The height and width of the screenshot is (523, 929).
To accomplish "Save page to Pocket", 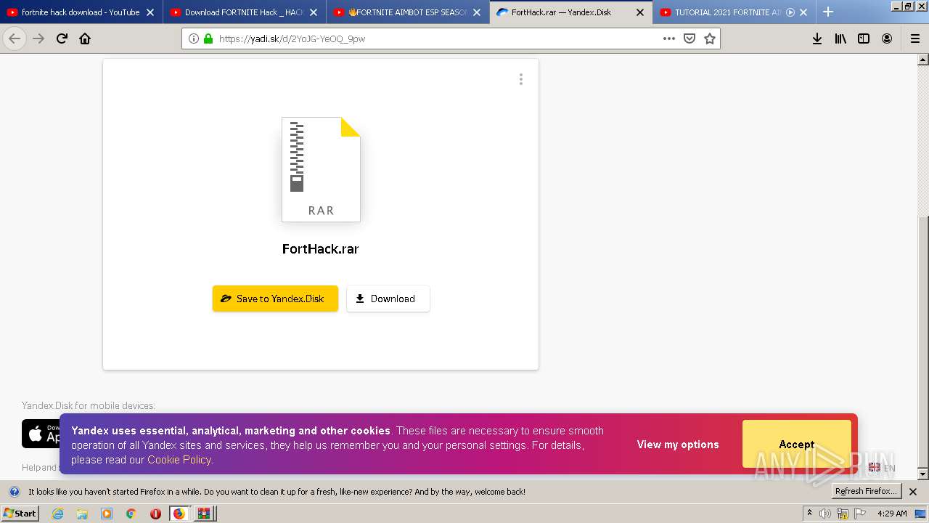I will pos(689,38).
